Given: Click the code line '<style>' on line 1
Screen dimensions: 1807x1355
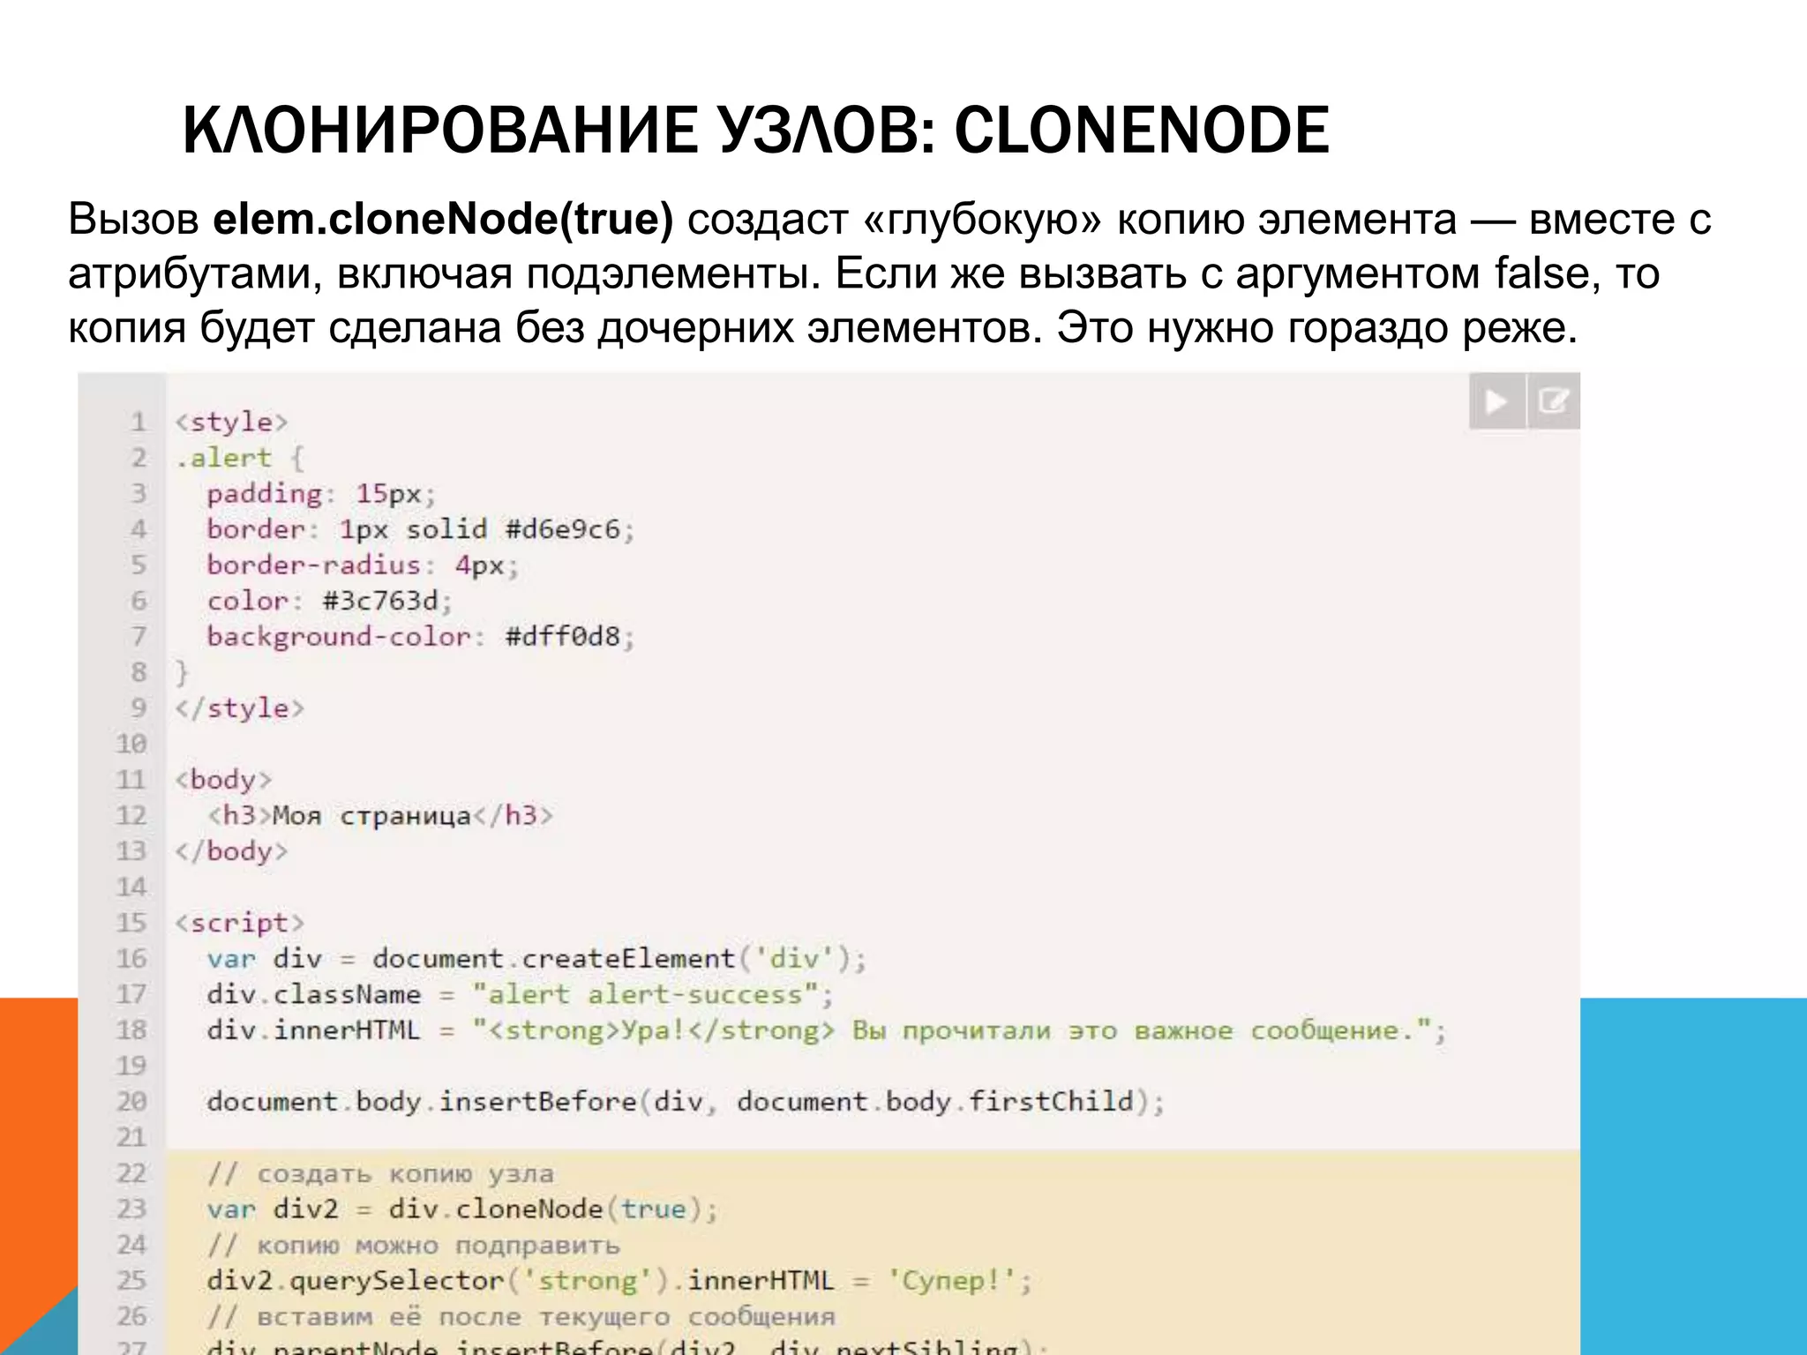Looking at the screenshot, I should (231, 422).
